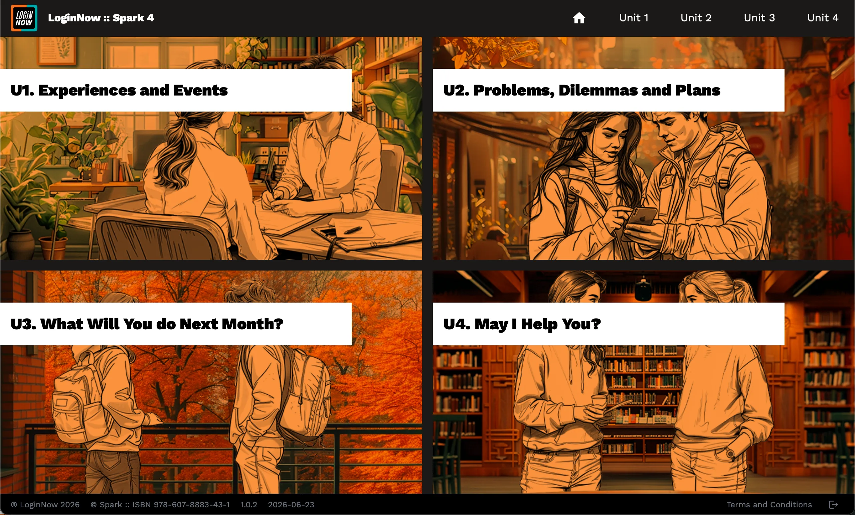Select U2. Problems, Dilemmas and Plans title
This screenshot has height=515, width=855.
coord(581,90)
